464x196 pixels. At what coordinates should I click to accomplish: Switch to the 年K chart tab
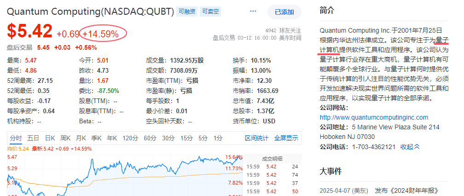click(112, 138)
